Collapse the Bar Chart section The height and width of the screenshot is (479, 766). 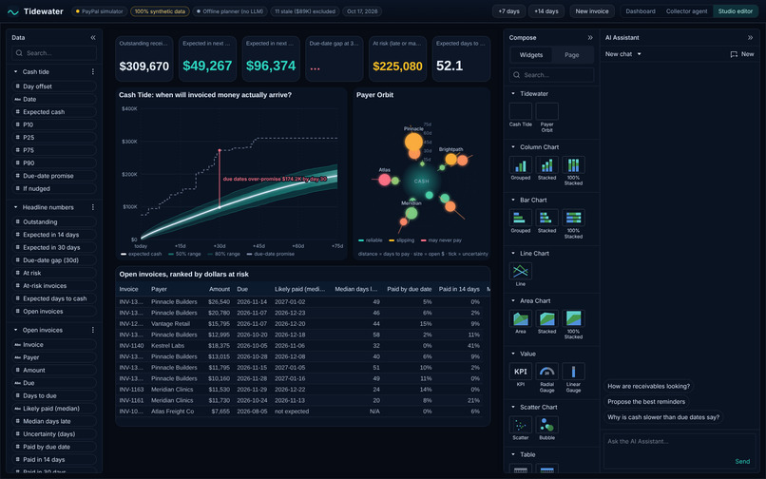(513, 200)
